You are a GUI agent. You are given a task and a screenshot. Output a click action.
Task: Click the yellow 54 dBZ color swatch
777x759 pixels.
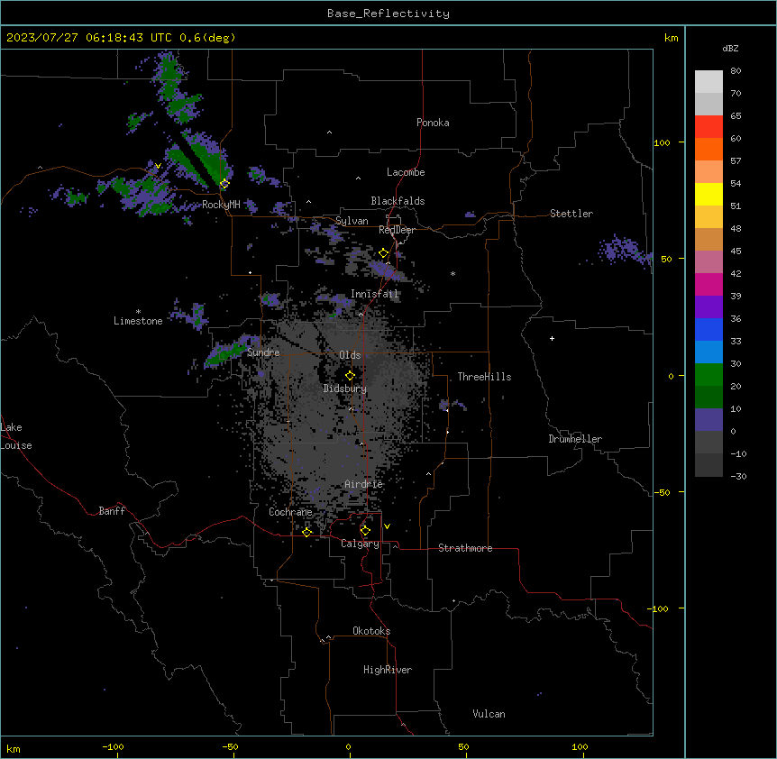(708, 194)
